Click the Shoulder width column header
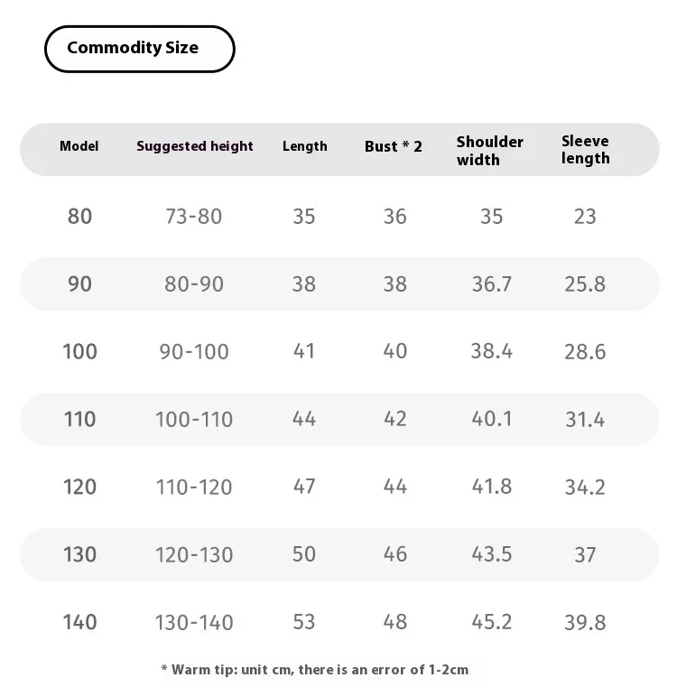 [490, 151]
